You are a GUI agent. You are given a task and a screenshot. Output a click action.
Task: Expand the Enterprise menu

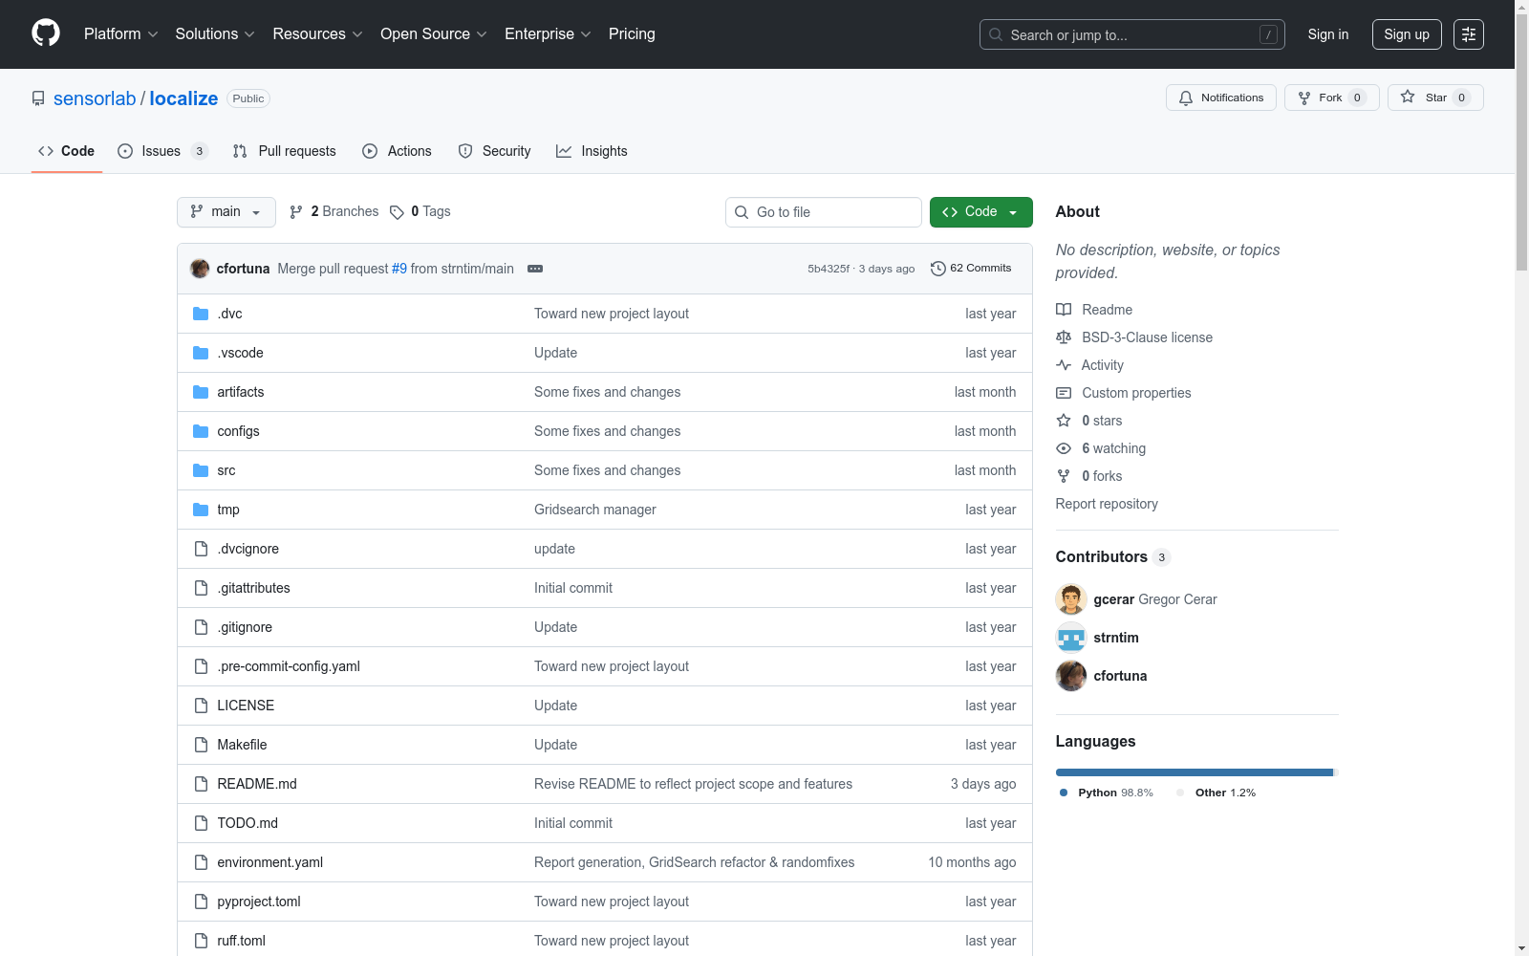pyautogui.click(x=548, y=34)
